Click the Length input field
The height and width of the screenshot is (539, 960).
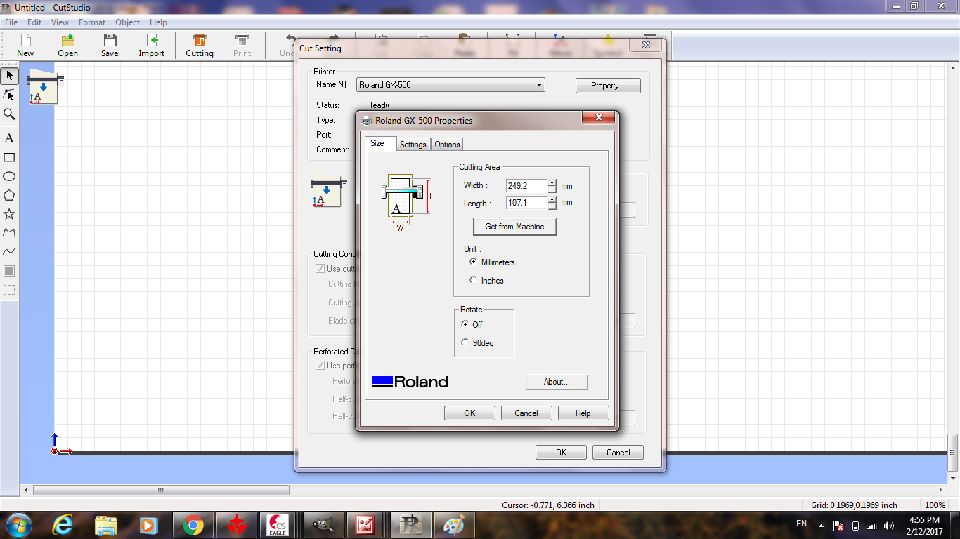526,203
